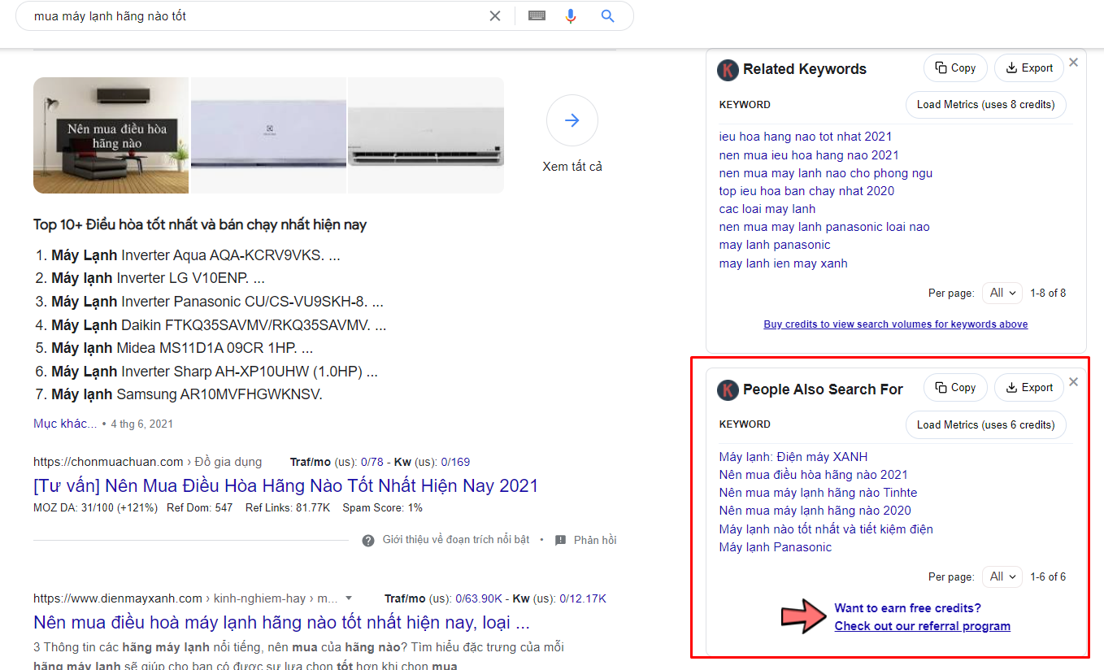Copy the People Also Search For list

click(x=955, y=388)
